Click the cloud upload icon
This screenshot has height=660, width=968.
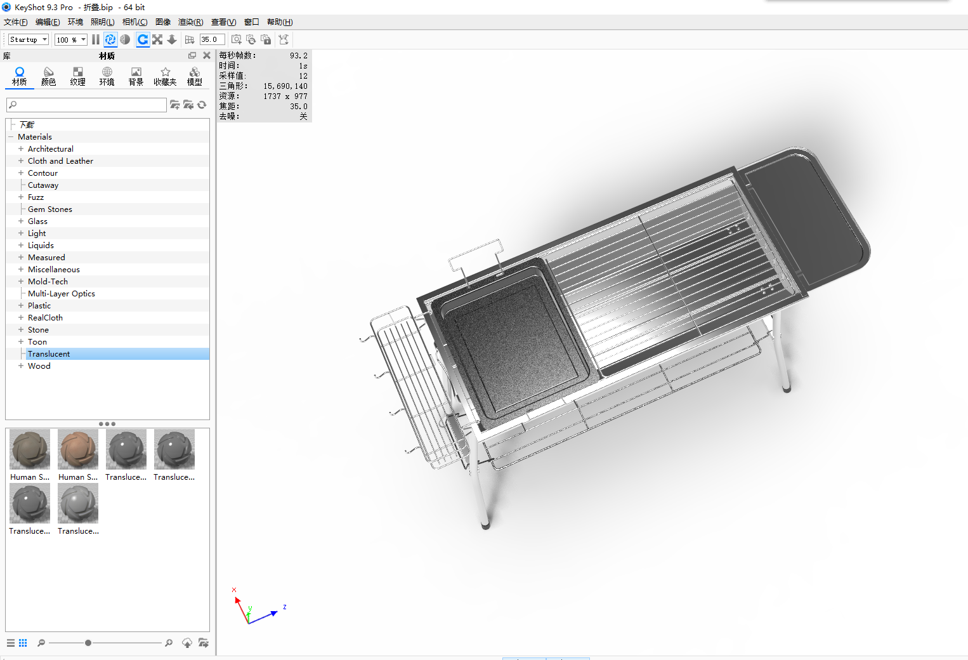(x=187, y=643)
